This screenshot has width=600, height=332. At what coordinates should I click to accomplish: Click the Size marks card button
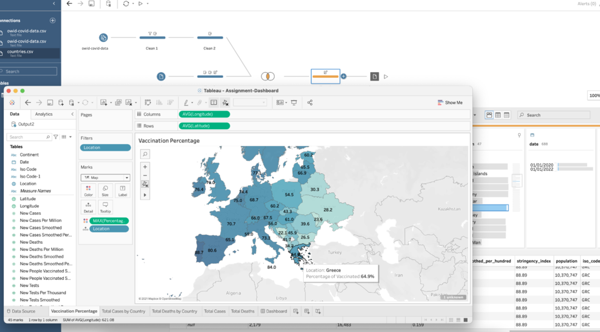pyautogui.click(x=105, y=191)
